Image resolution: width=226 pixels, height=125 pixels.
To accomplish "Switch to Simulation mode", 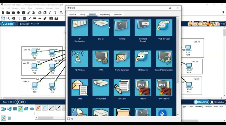I will (x=218, y=102).
